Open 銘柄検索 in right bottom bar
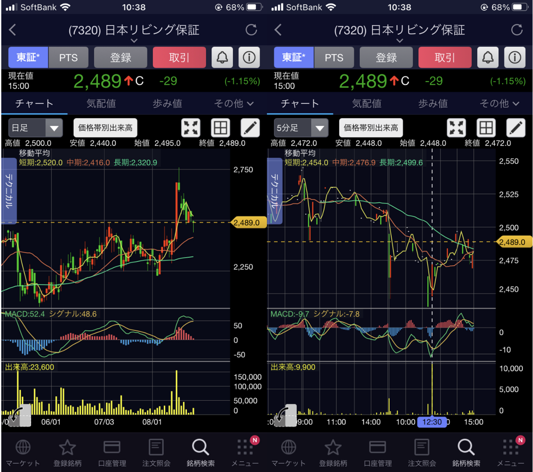The height and width of the screenshot is (472, 533). click(x=466, y=453)
